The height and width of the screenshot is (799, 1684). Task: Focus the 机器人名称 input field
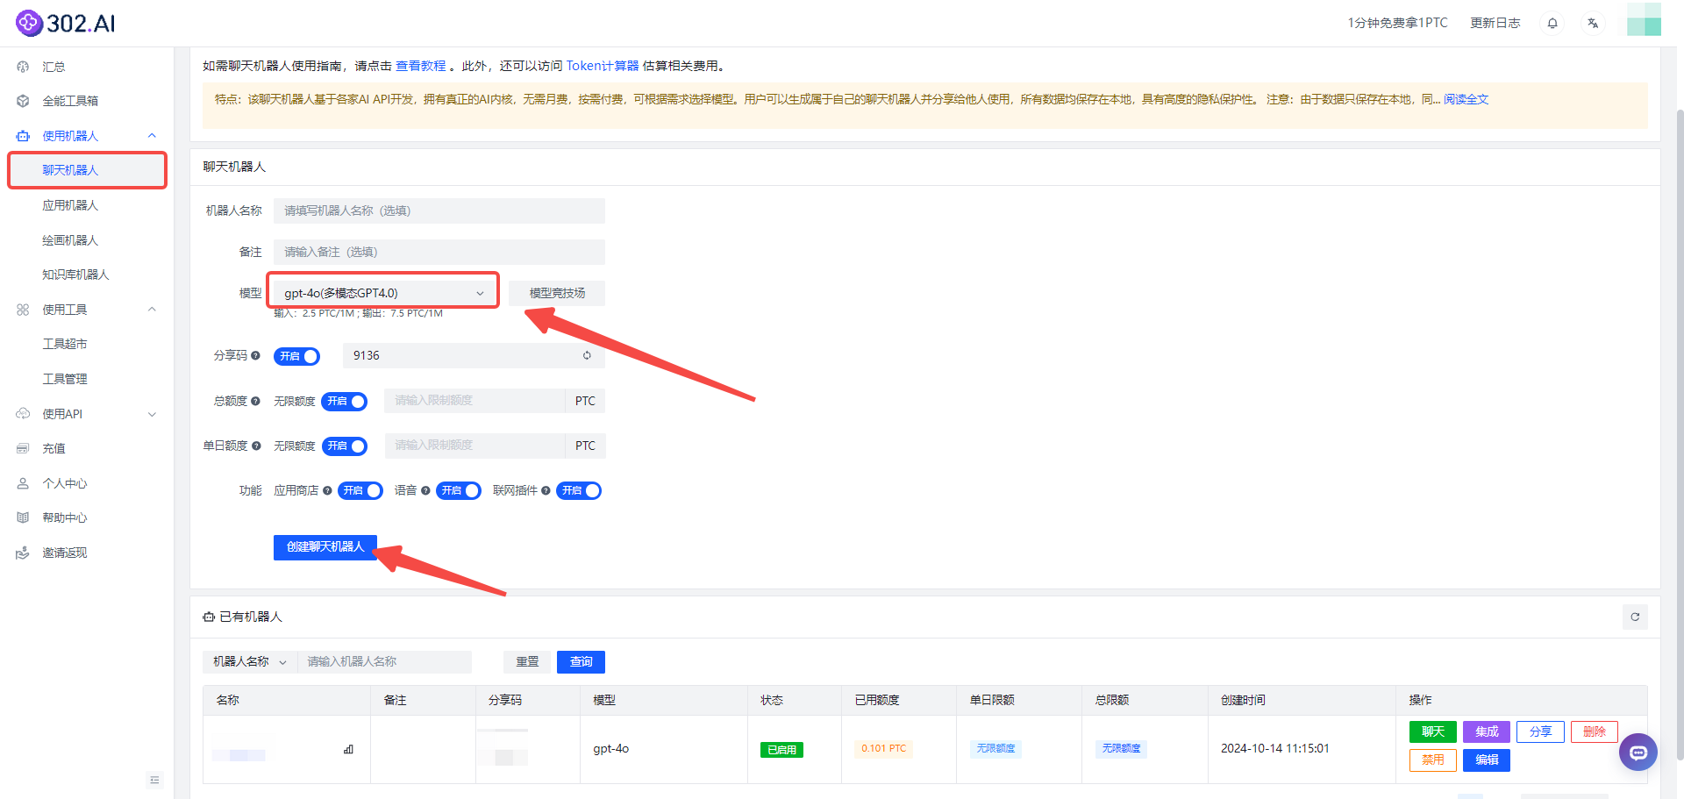pos(439,210)
